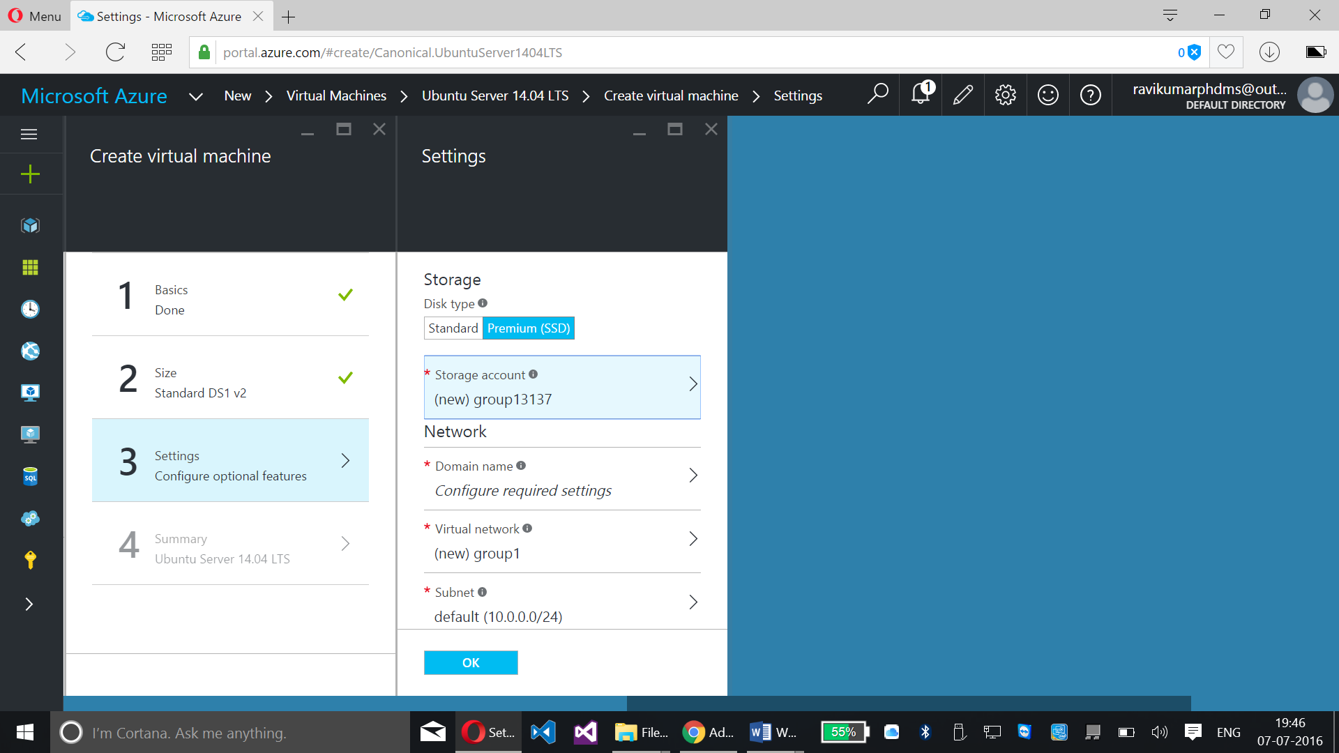Screen dimensions: 1339x753
Task: Open notifications bell icon
Action: coord(921,93)
